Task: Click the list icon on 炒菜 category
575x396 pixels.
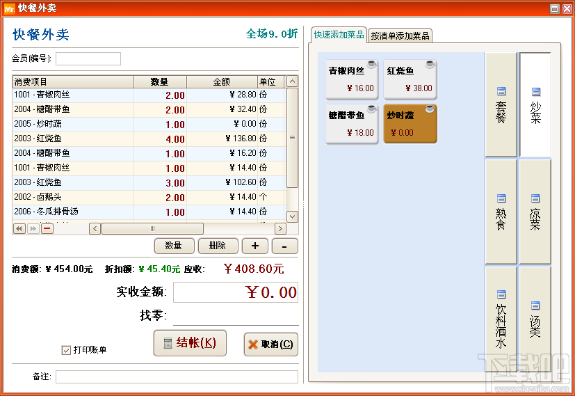Action: coord(536,92)
